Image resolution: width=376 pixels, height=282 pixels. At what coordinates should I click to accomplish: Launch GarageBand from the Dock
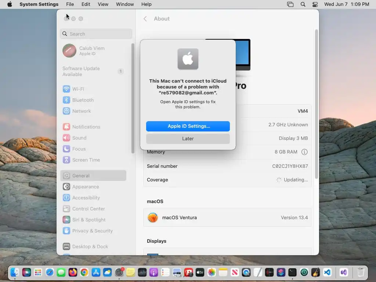[x=315, y=272]
